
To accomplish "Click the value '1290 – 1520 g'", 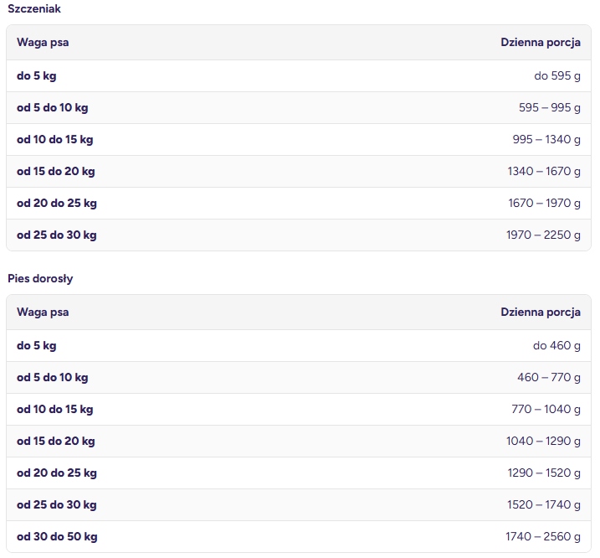I will point(544,473).
